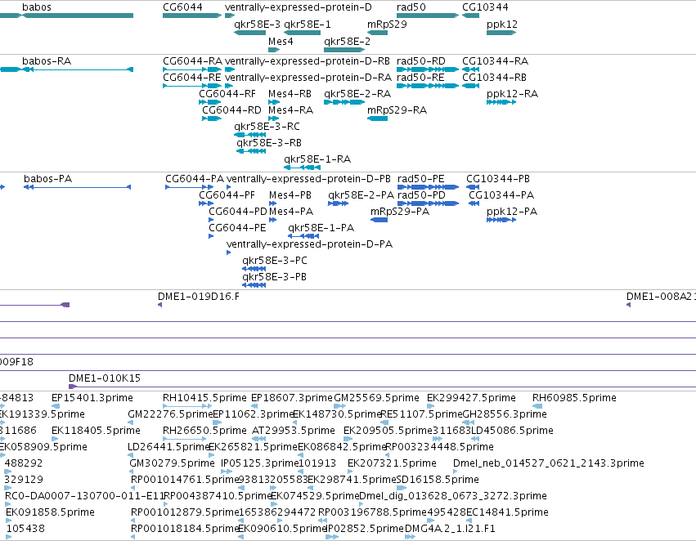
Task: Select the mRpS29-PA protein label
Action: pyautogui.click(x=400, y=212)
